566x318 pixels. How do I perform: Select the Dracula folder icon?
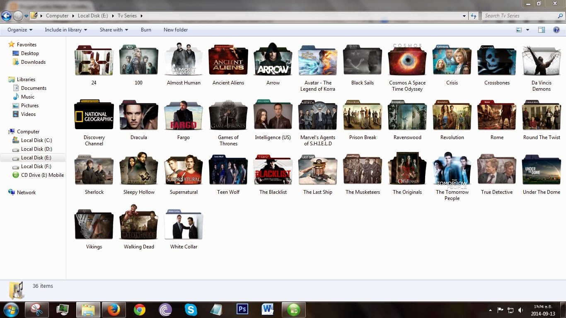139,116
